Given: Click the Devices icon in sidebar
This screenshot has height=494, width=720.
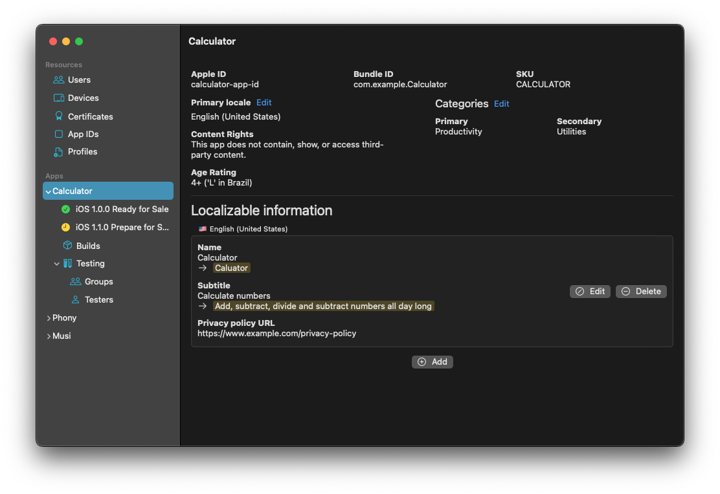Looking at the screenshot, I should (x=59, y=98).
